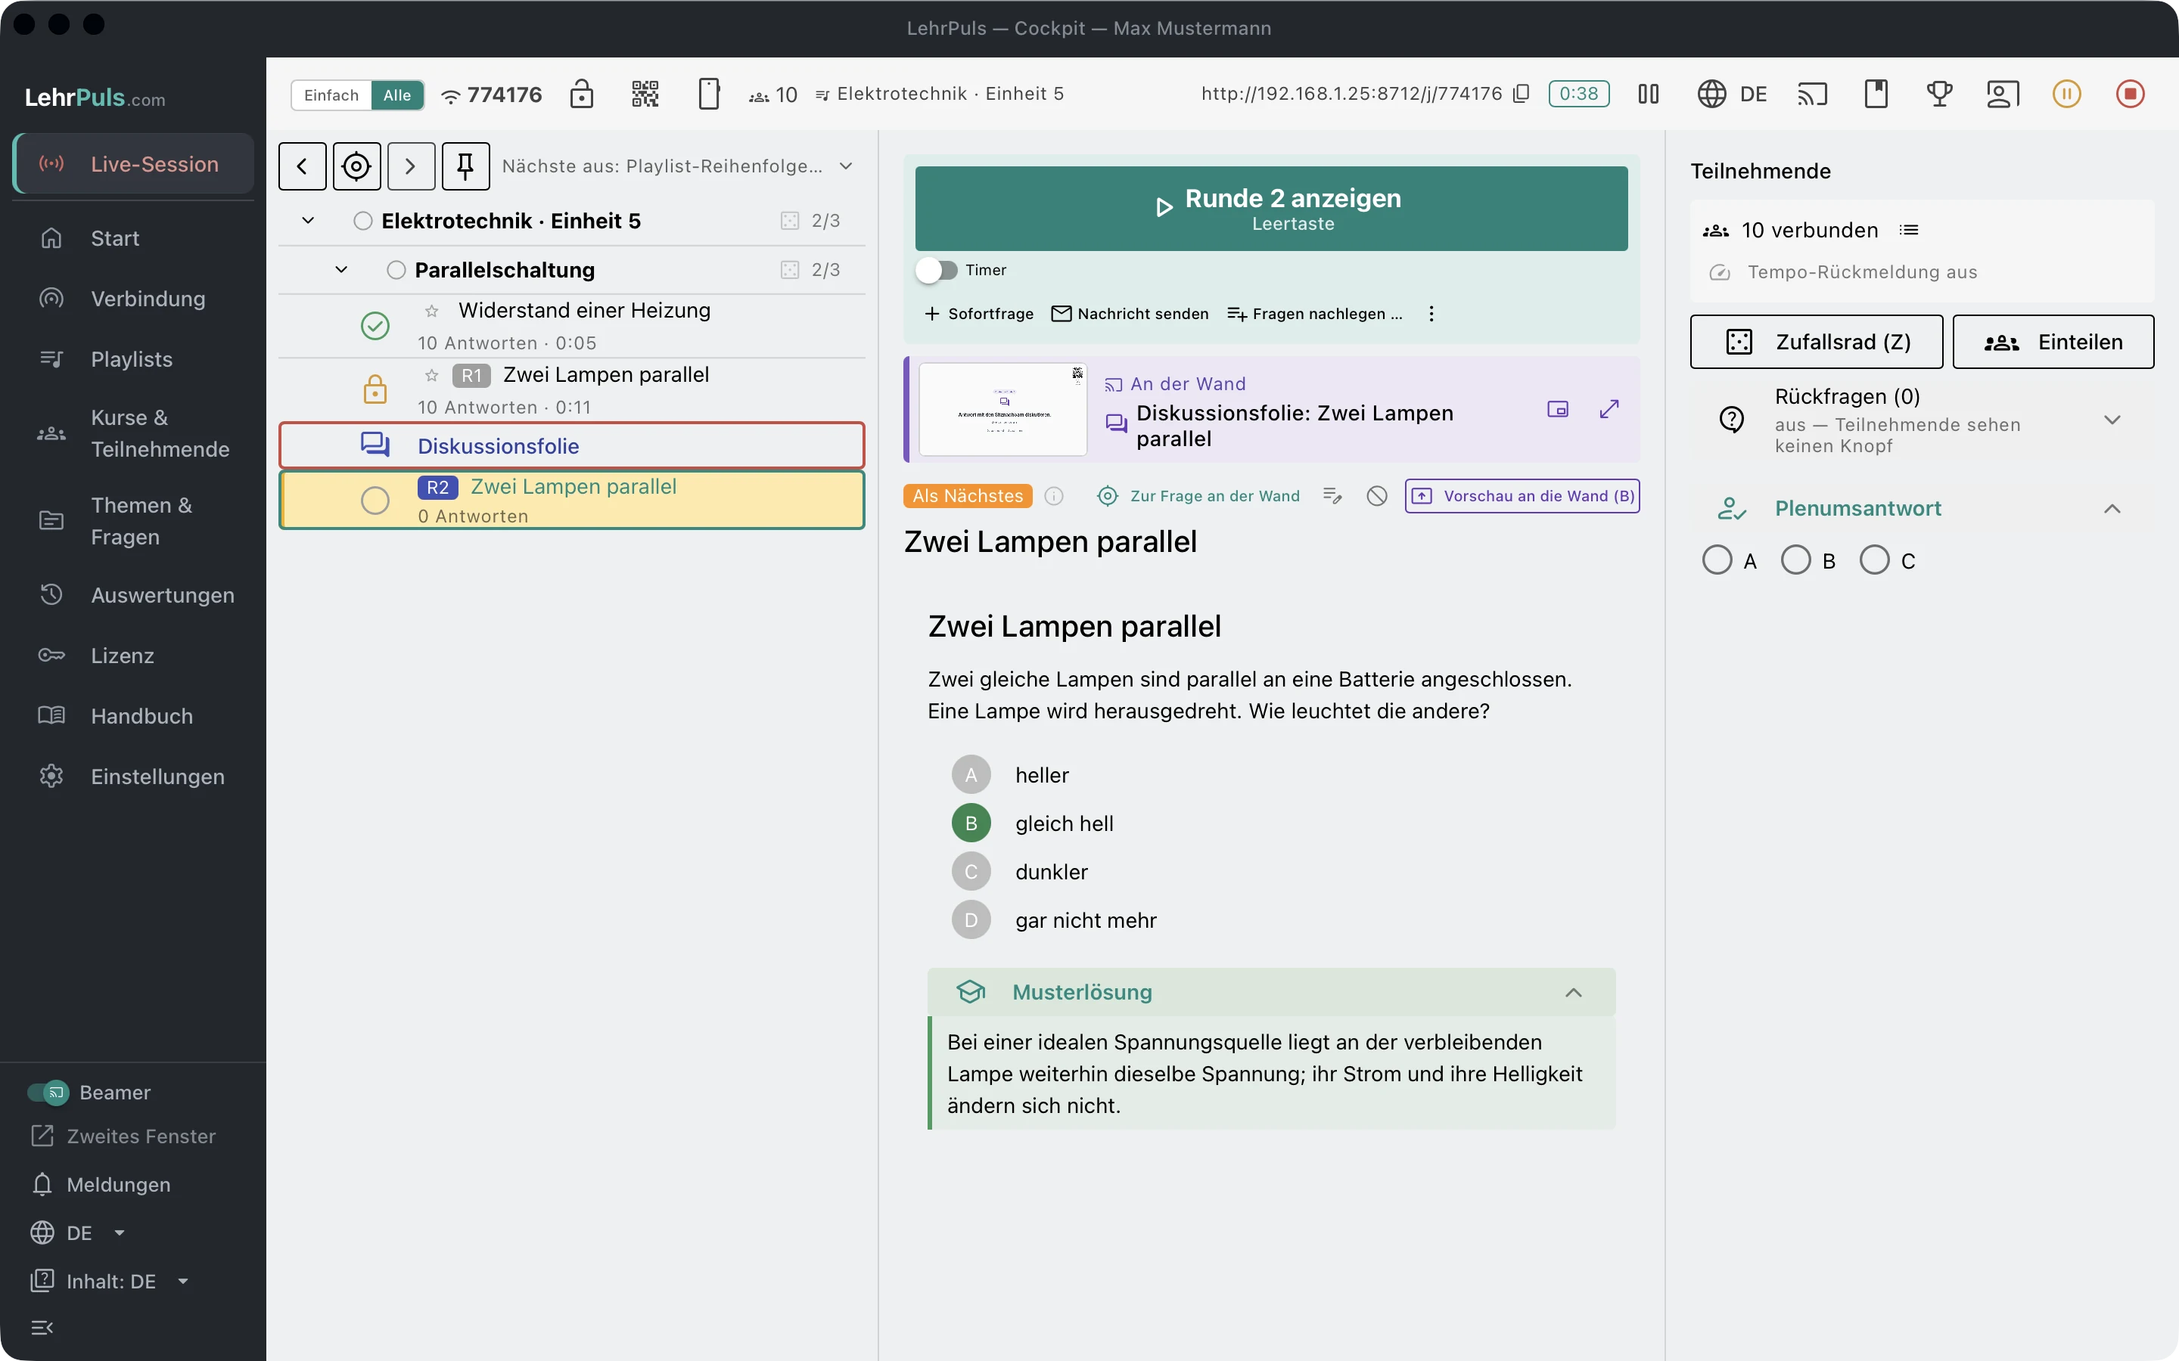Click the two-column layout icon
Image resolution: width=2179 pixels, height=1361 pixels.
[1648, 94]
